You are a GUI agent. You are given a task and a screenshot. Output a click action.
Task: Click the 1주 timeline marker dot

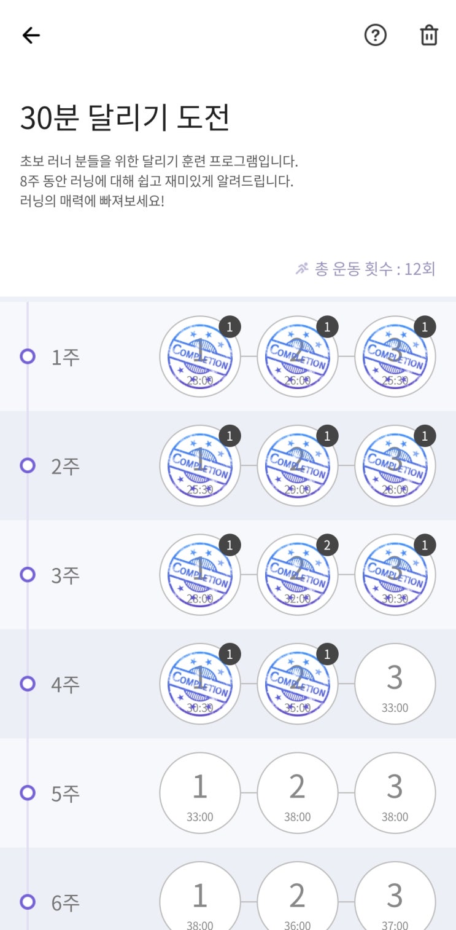(x=28, y=357)
